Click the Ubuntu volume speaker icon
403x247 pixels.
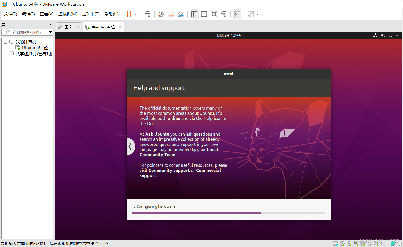click(383, 35)
